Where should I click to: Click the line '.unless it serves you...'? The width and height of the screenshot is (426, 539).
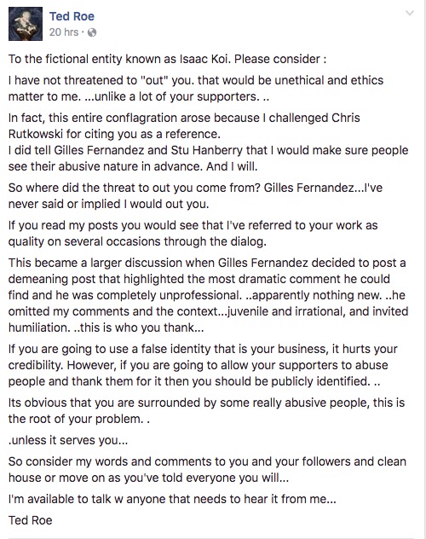pos(68,440)
